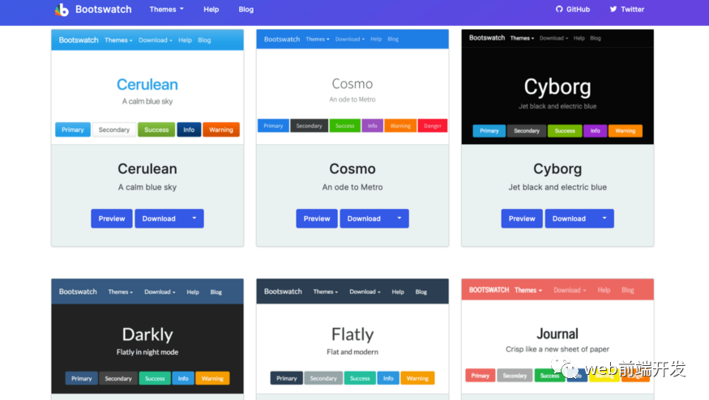Screen dimensions: 709x400
Task: Open the GitHub link in navbar
Action: [x=572, y=10]
